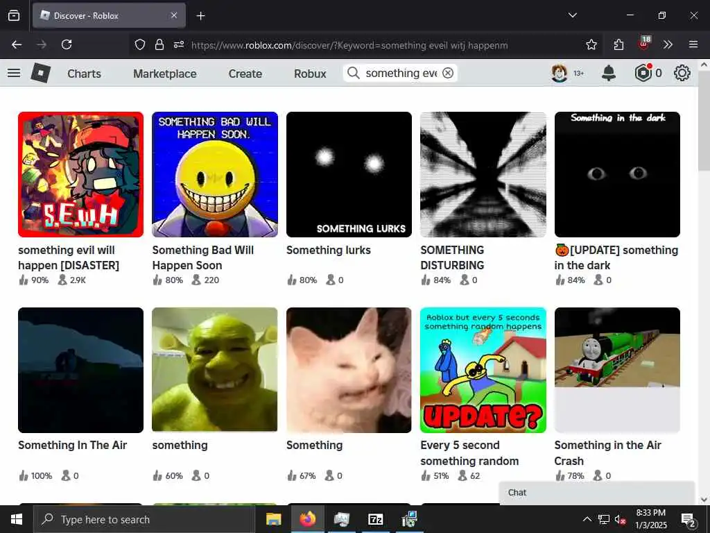Open Windows notification center
Viewport: 710px width, 533px height.
point(689,520)
